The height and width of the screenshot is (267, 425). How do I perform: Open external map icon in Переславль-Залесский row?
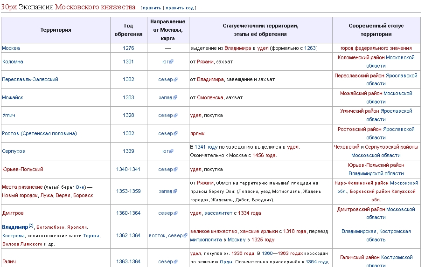pos(175,79)
